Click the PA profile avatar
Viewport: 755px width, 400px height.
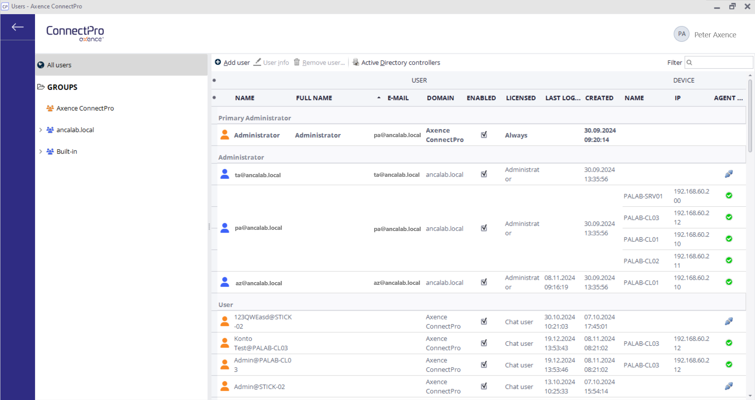681,34
